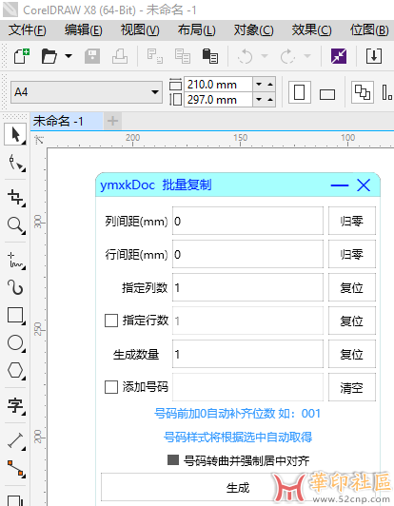This screenshot has width=394, height=506.
Task: Click the Undo arrow icon
Action: 246,56
